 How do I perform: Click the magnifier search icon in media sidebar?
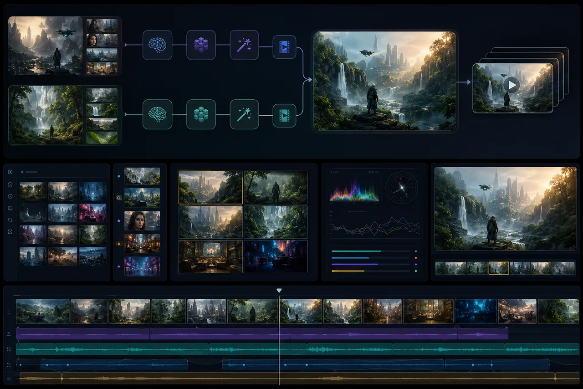[x=10, y=220]
